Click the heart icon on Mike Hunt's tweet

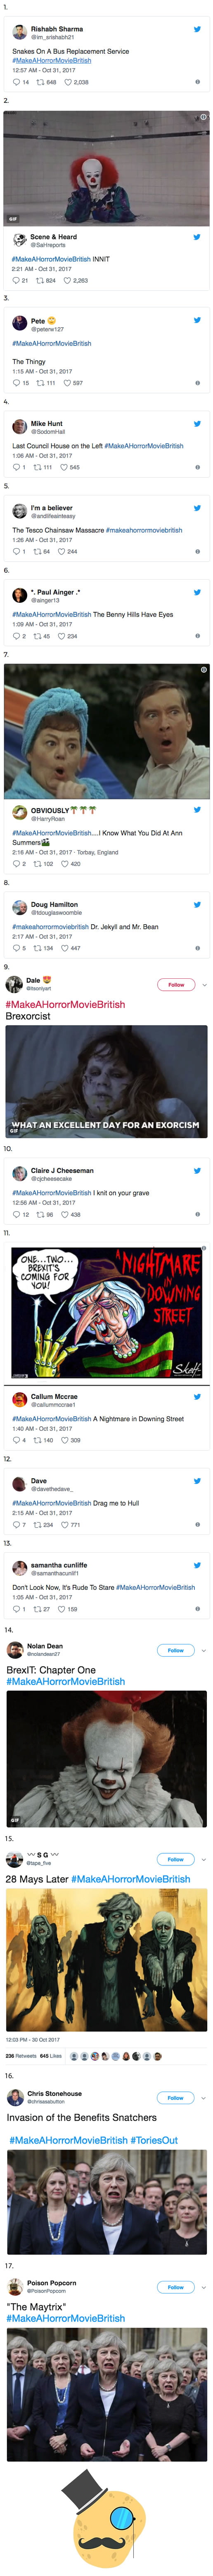coord(64,467)
